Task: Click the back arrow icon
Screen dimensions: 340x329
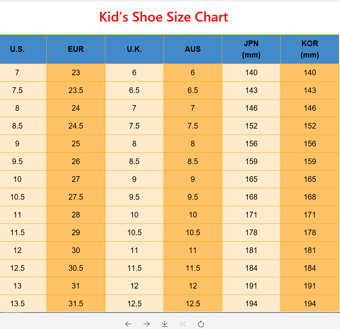Action: (x=128, y=324)
